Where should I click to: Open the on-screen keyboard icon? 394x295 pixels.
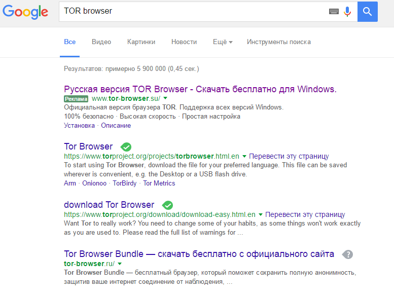(334, 11)
